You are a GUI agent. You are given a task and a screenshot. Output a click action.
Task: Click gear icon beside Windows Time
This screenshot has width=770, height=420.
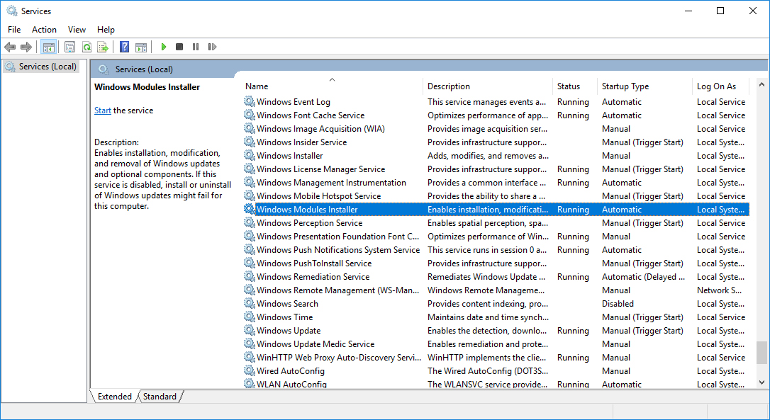pyautogui.click(x=250, y=317)
